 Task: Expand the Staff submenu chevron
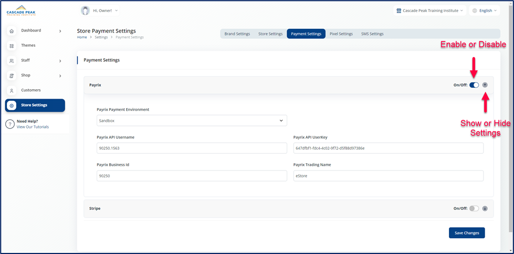[60, 61]
